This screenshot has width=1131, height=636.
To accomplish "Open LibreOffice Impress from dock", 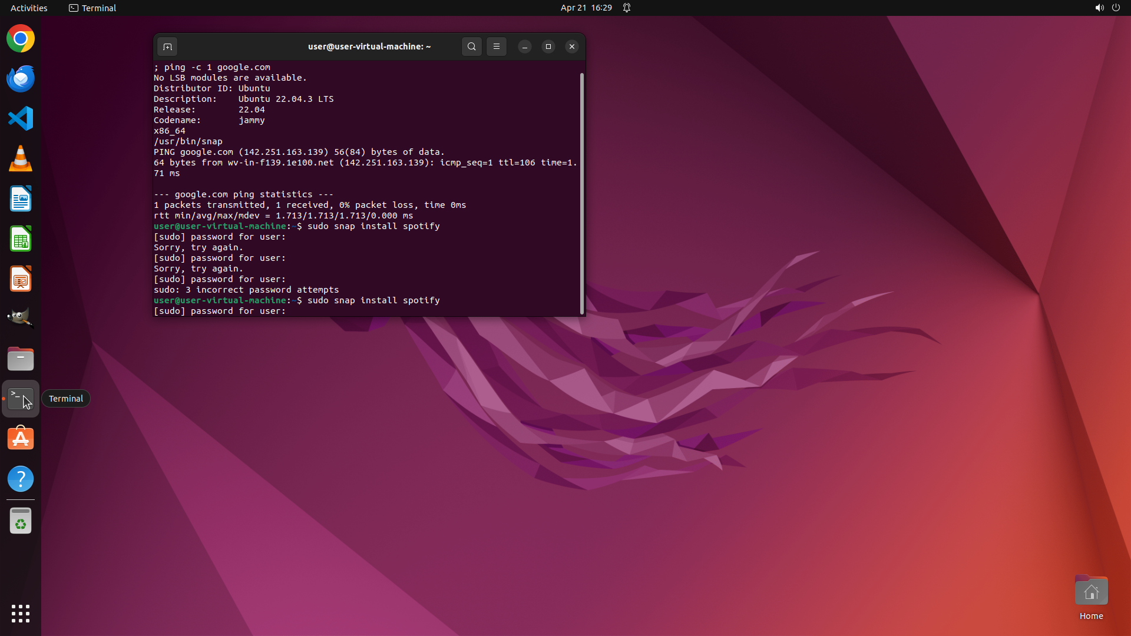I will click(x=21, y=279).
